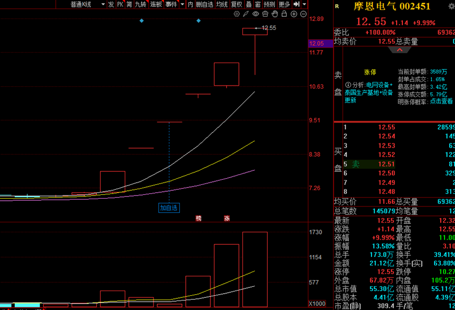Expand dropdown arrow after 事件
The width and height of the screenshot is (455, 310).
coord(182,4)
